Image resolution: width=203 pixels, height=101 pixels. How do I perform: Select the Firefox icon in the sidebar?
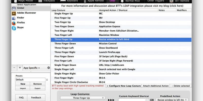point(14,23)
